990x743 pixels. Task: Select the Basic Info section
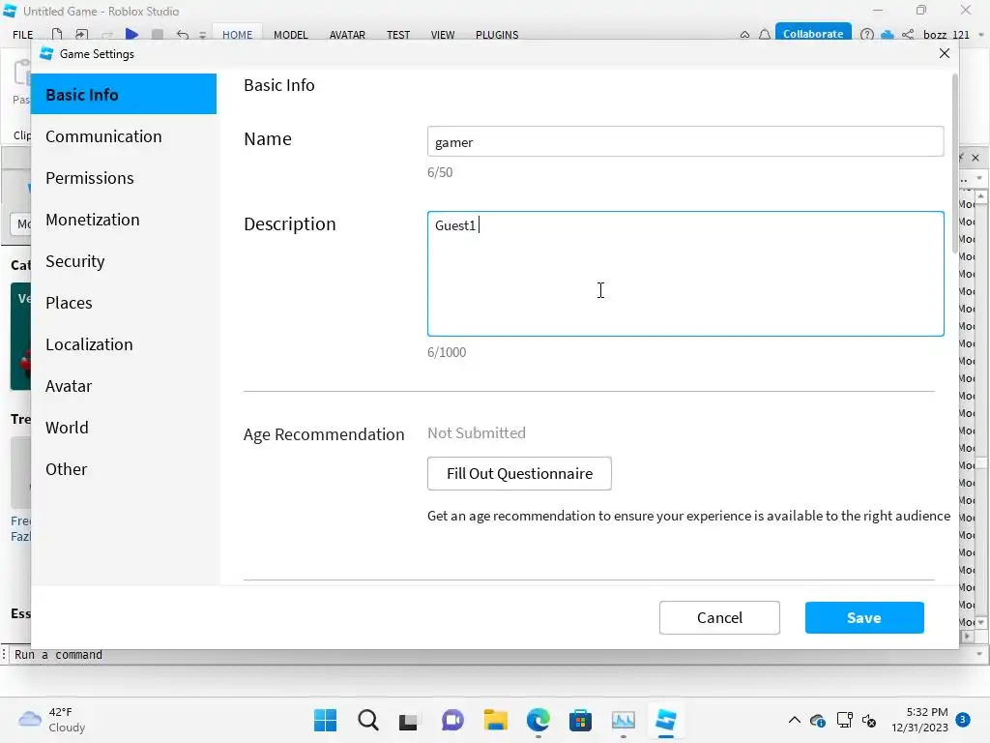pos(124,94)
